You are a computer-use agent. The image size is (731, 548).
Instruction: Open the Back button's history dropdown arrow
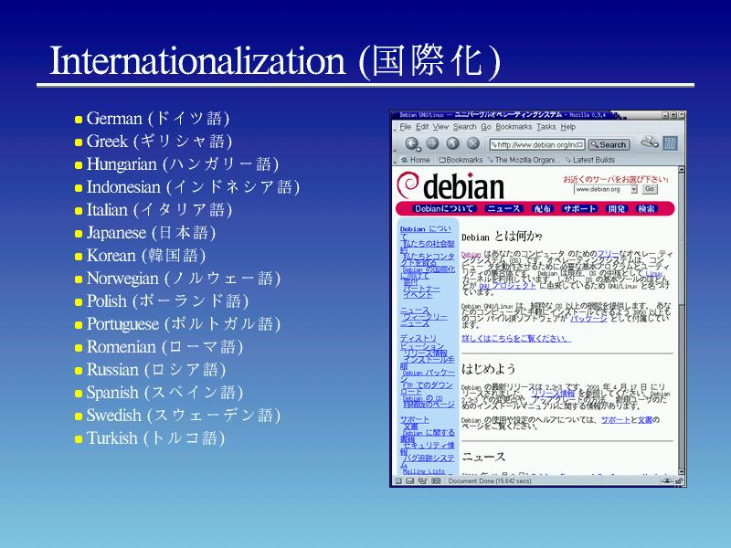coord(418,149)
